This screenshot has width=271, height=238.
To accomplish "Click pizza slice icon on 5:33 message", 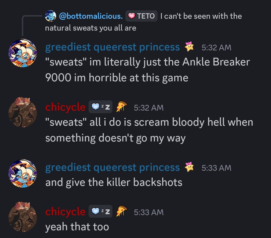I will (x=121, y=211).
